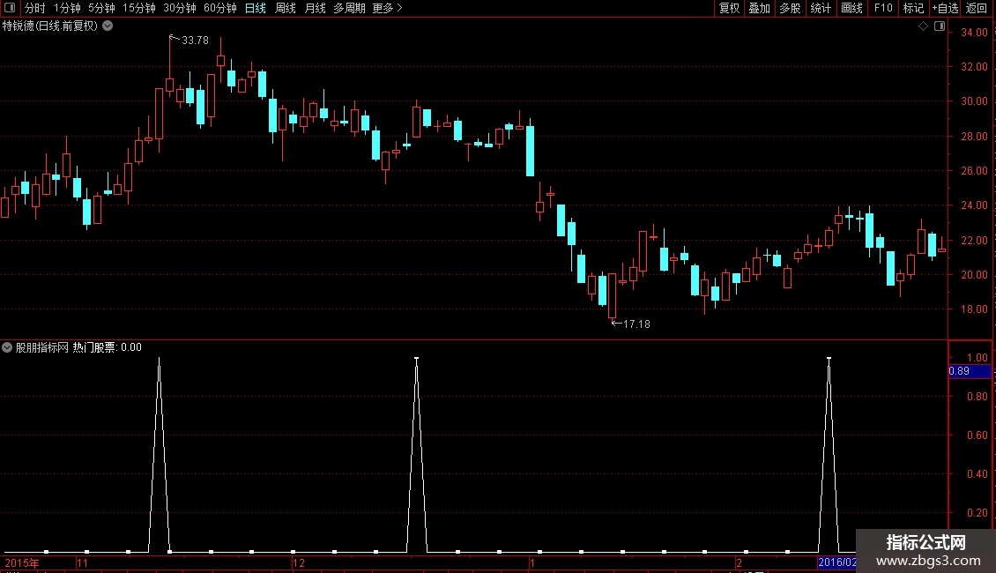Select the 5分钟 period tab
This screenshot has width=996, height=573.
click(101, 8)
